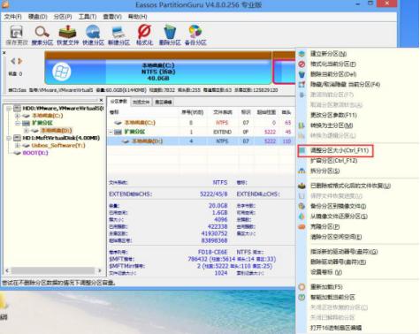Screen dimensions: 420x334
Task: Choose 指派新的驱动器号(盘符)(G) entry
Action: click(x=344, y=252)
